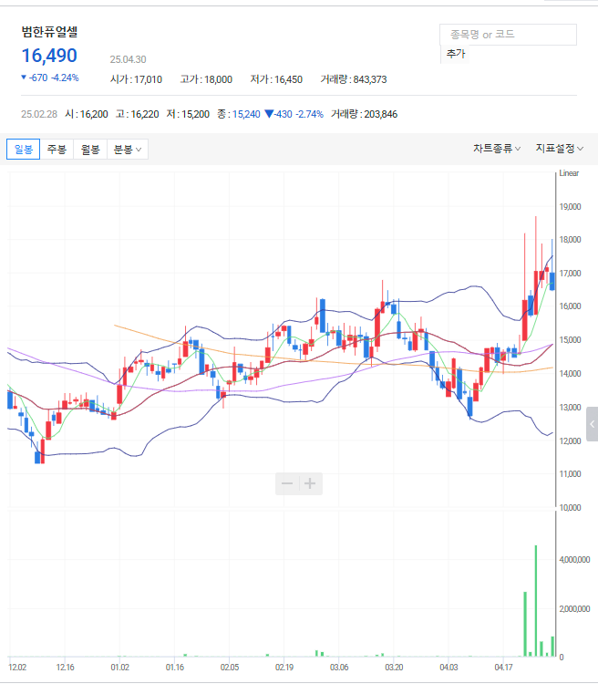Expand the side panel arrow handle

592,424
